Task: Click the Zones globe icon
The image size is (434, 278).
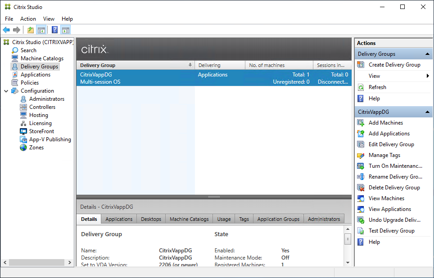Action: (x=23, y=148)
